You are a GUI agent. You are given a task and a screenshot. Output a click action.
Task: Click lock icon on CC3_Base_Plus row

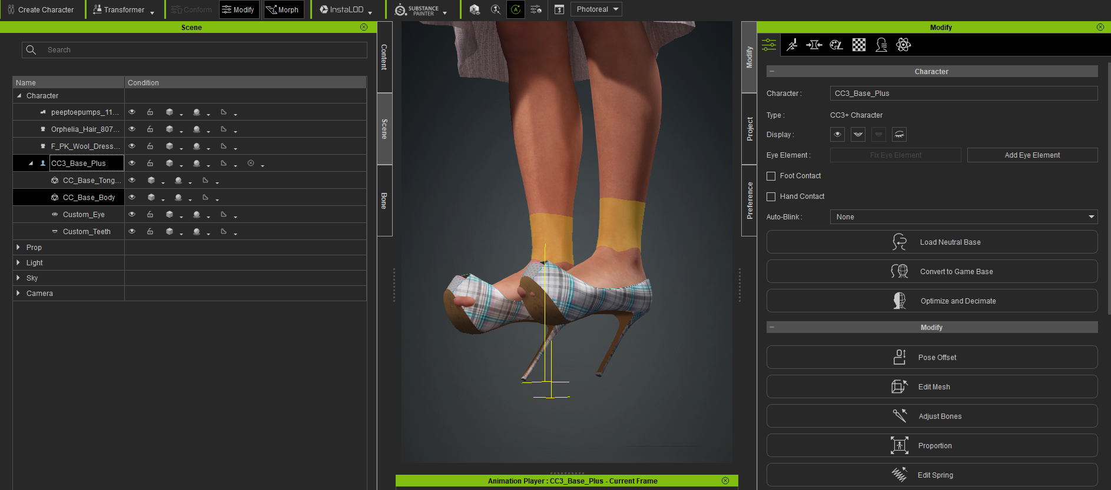pos(150,163)
